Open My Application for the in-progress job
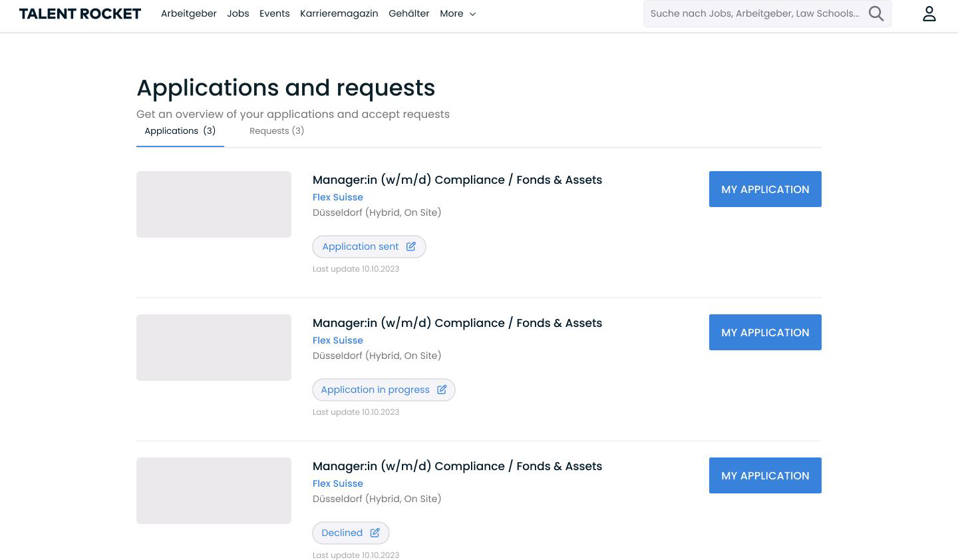 [x=765, y=332]
